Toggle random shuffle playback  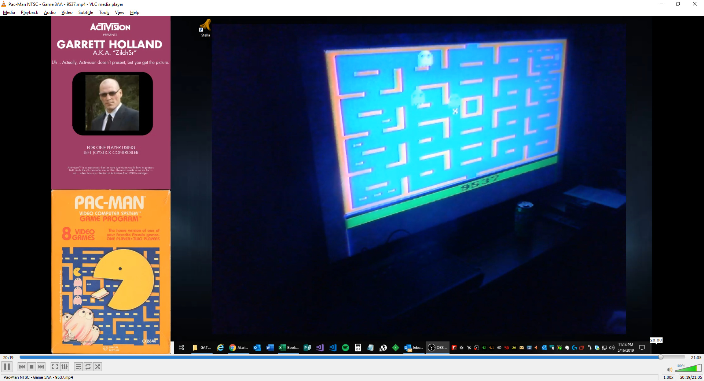pos(98,367)
